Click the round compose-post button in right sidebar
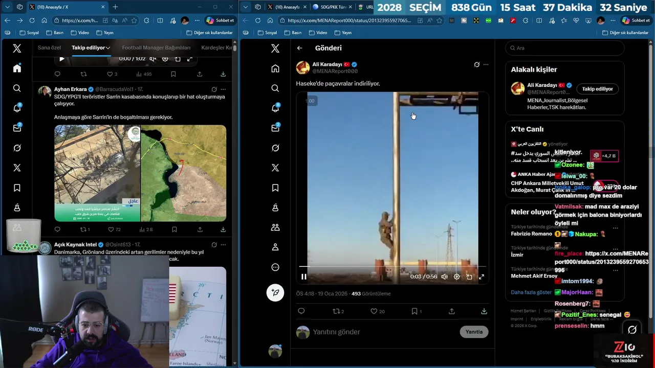Image resolution: width=655 pixels, height=368 pixels. click(x=275, y=292)
